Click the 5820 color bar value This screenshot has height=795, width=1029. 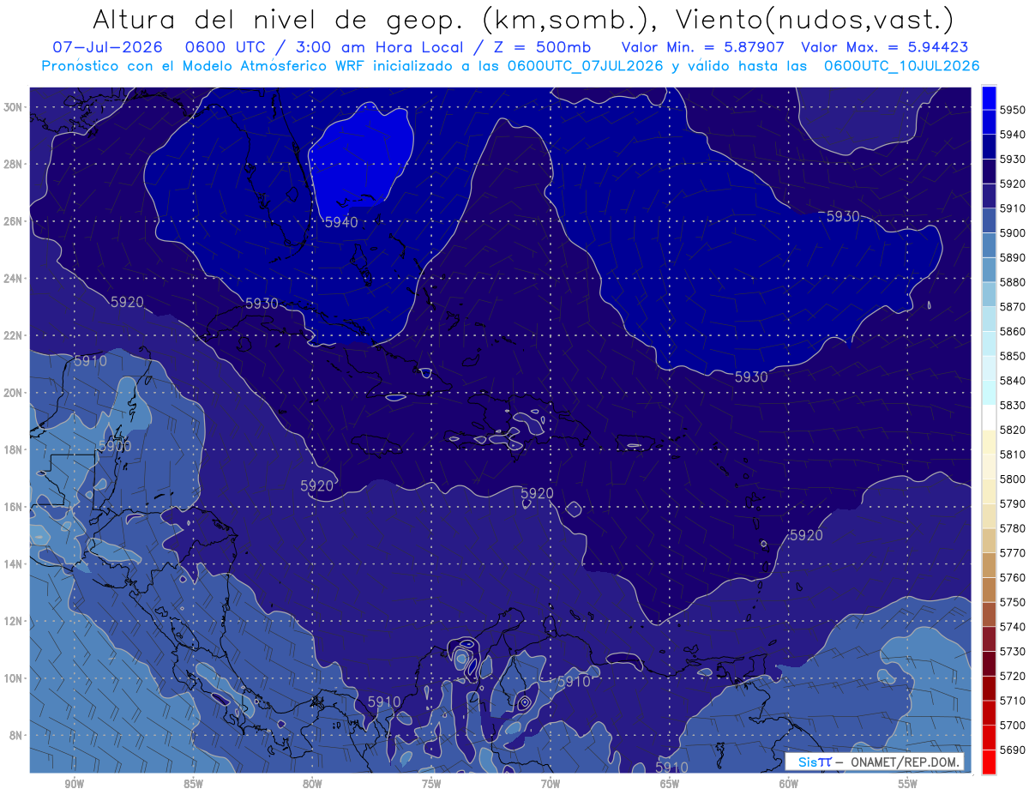click(x=1013, y=430)
